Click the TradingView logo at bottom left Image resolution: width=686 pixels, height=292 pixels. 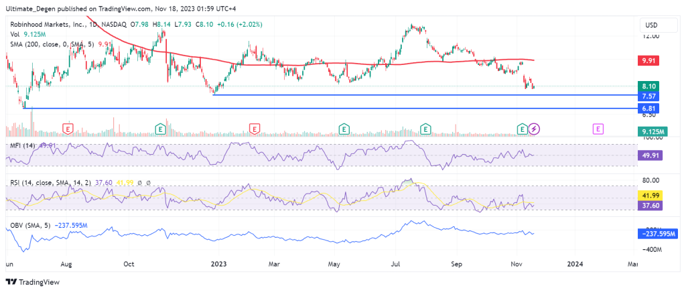tap(32, 282)
